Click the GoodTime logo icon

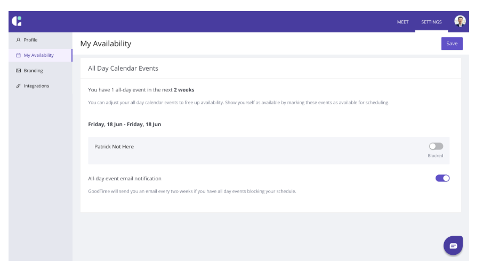pos(17,21)
